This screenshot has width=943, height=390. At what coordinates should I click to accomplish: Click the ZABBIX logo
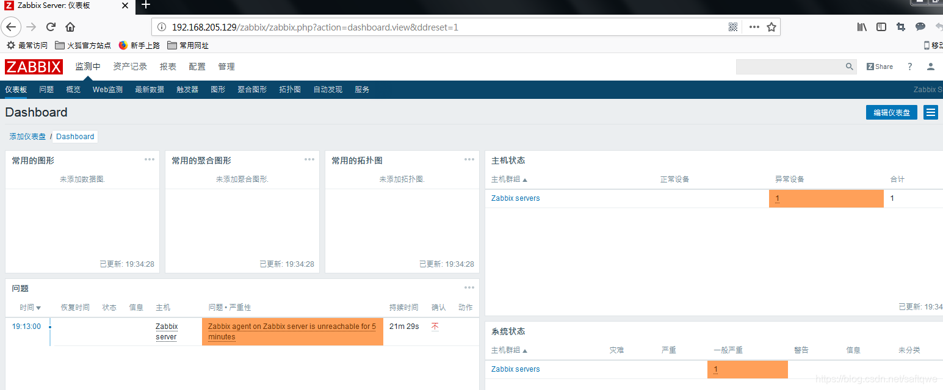tap(34, 67)
